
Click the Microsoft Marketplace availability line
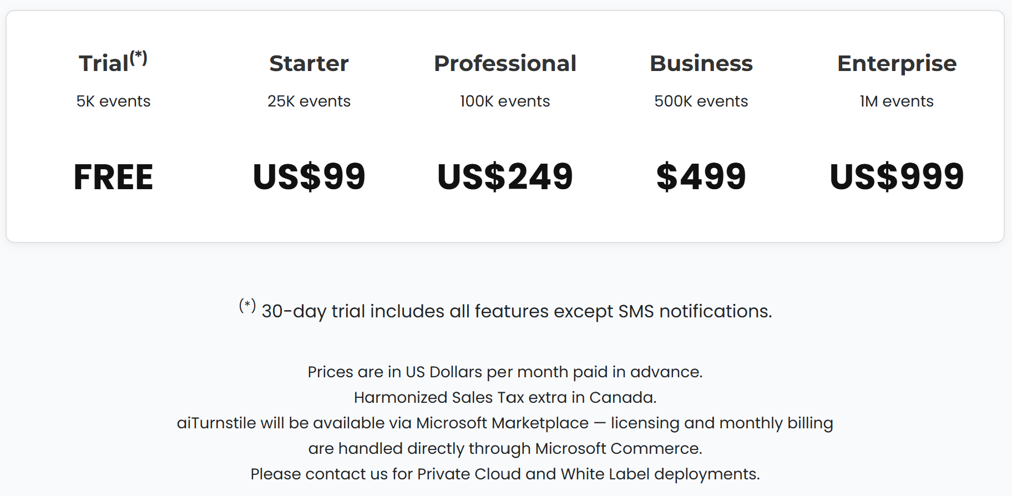(x=505, y=423)
